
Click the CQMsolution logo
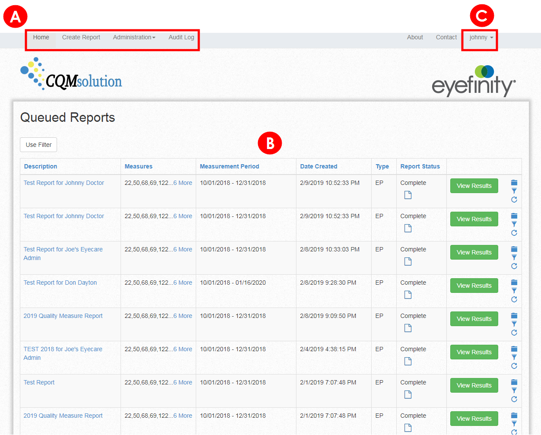[71, 74]
